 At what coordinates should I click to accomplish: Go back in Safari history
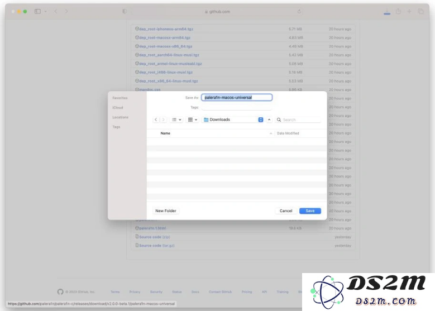coord(56,11)
